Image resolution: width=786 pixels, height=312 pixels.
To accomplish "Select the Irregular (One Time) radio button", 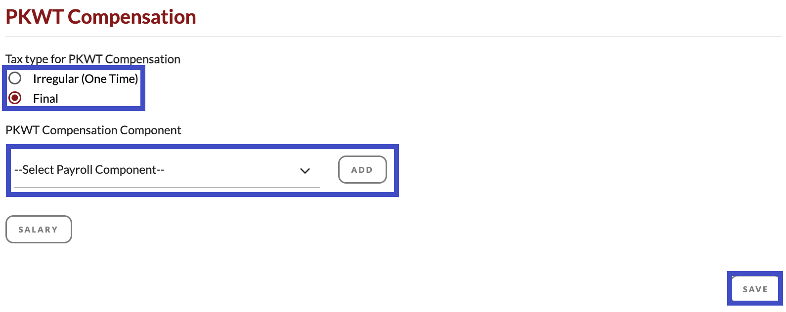I will [15, 78].
